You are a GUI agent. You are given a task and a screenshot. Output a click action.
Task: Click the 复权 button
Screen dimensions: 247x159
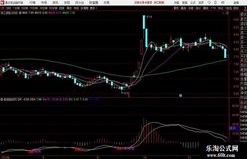[x=176, y=8]
